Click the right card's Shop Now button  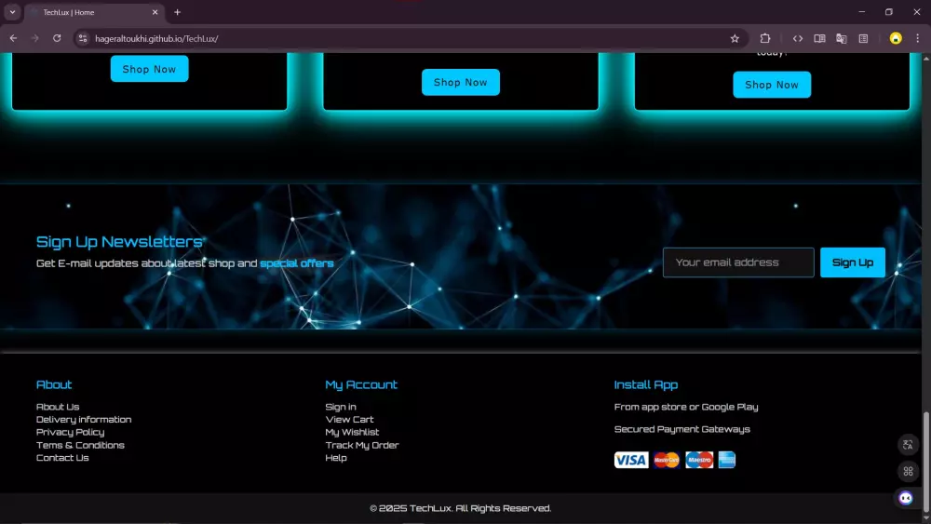(x=771, y=85)
